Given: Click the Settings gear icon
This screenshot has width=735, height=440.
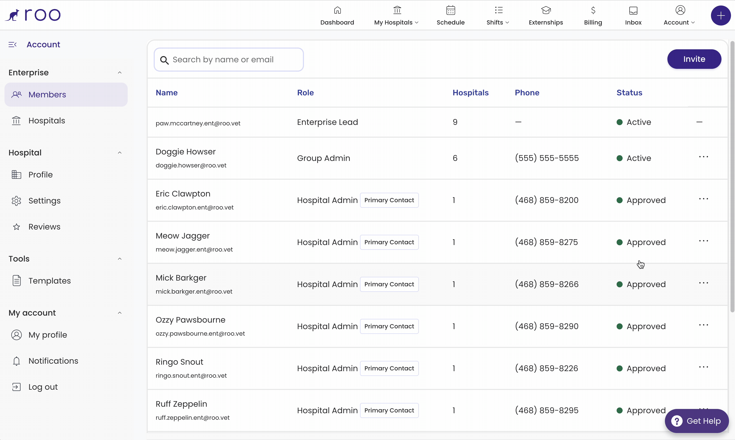Looking at the screenshot, I should (x=16, y=201).
